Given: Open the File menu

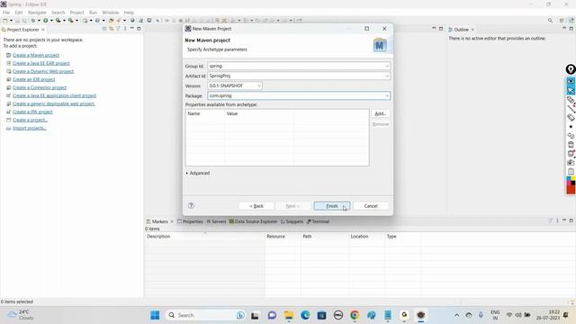Looking at the screenshot, I should point(6,13).
